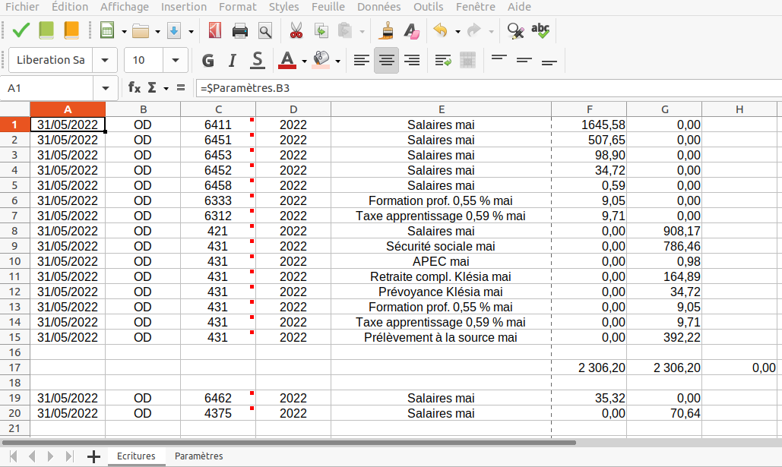The height and width of the screenshot is (467, 782).
Task: Open the Function Wizard fx icon
Action: point(135,88)
